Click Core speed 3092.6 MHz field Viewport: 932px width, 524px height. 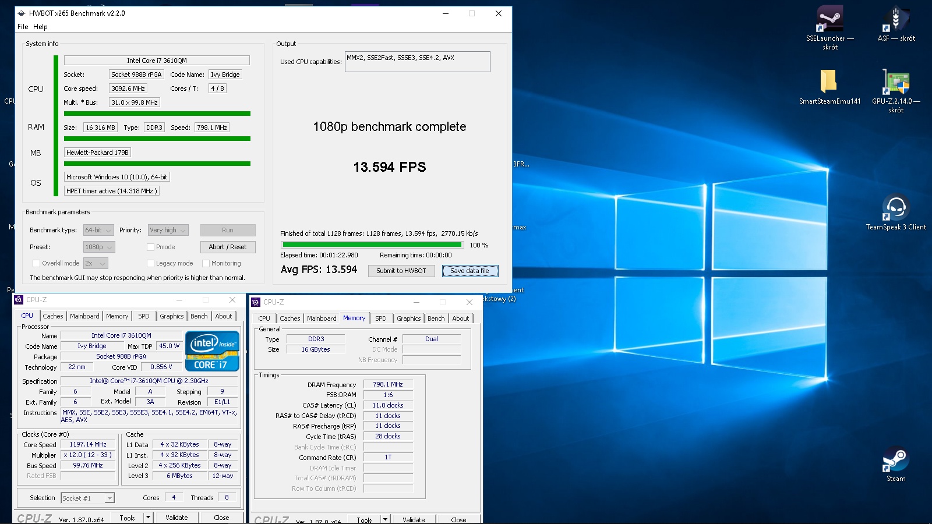coord(128,88)
